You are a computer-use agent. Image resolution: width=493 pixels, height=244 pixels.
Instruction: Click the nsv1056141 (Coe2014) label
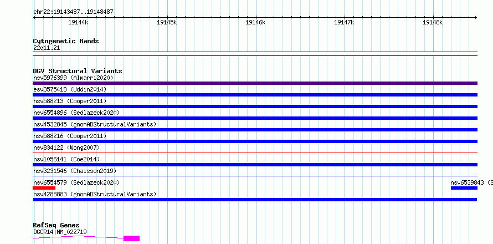[x=66, y=159]
